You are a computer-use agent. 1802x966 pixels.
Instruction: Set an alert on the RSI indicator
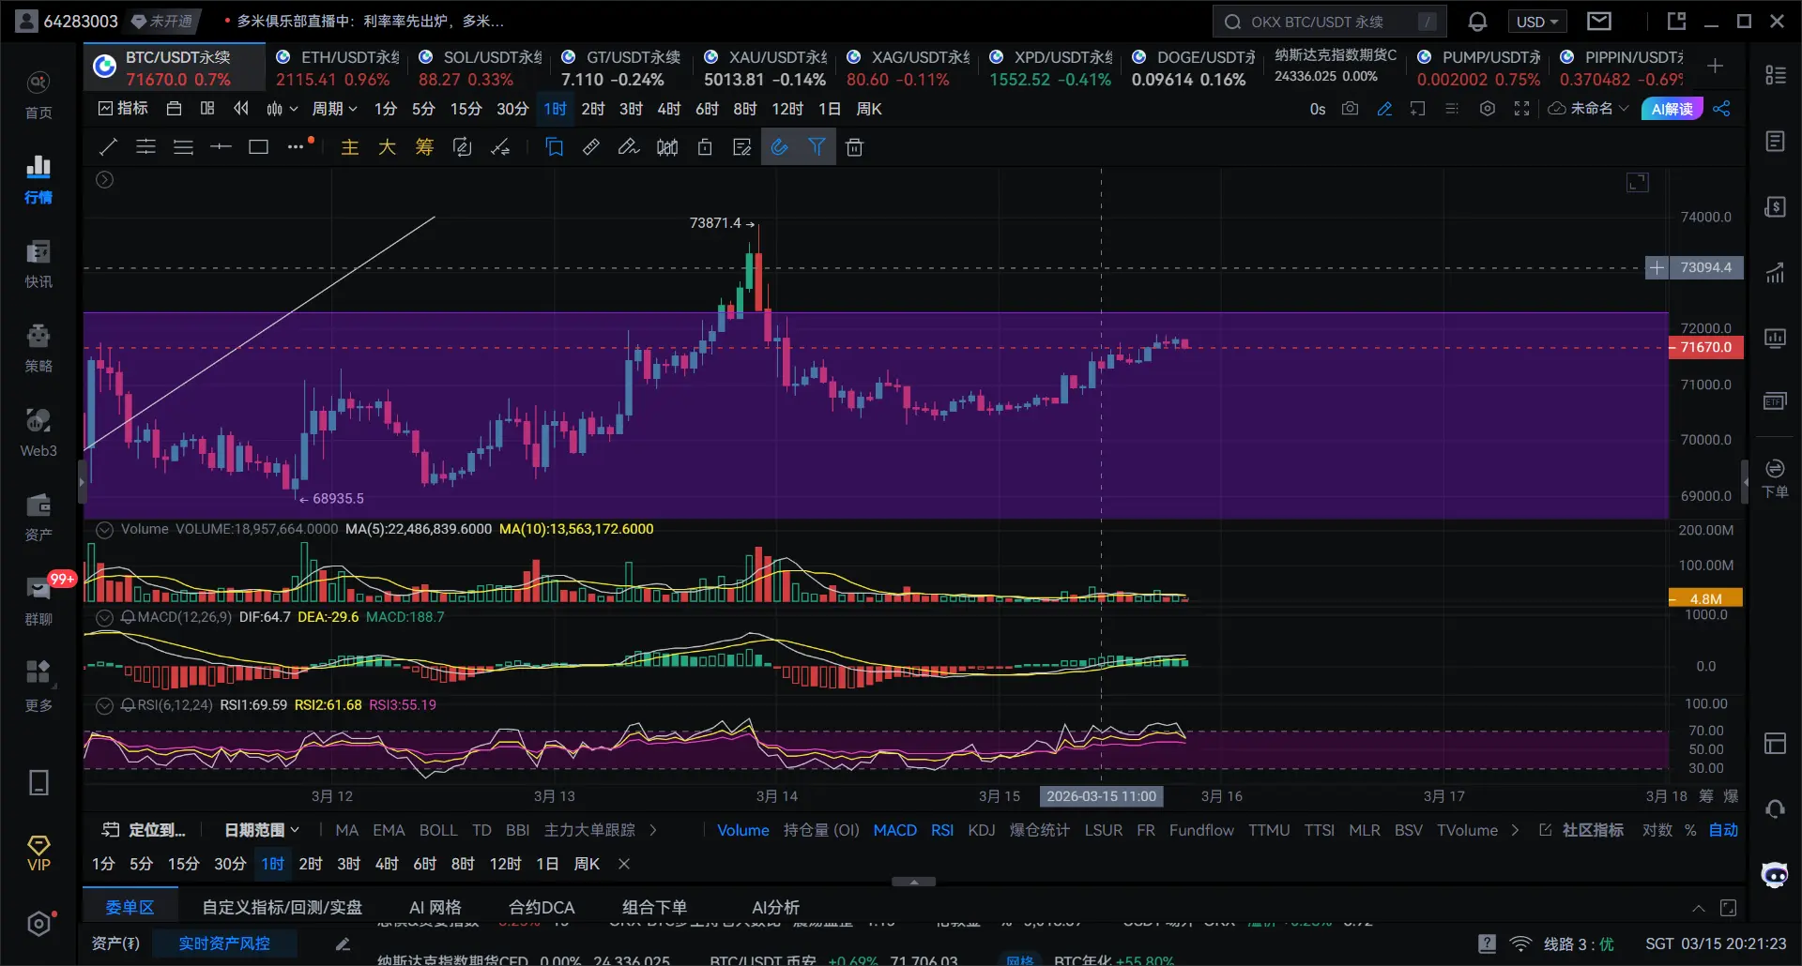click(129, 705)
